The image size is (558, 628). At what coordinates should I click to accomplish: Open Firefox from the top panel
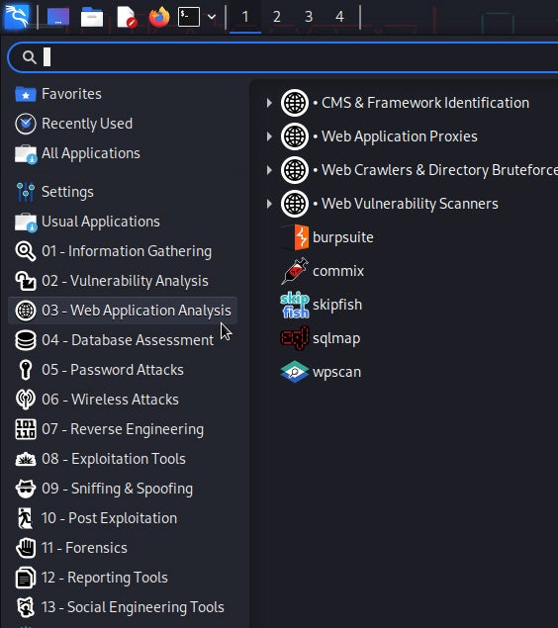[x=159, y=17]
